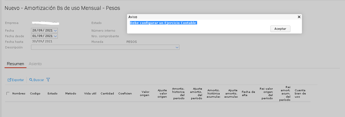This screenshot has height=117, width=345.
Task: Click the Codigo column header
Action: 35,94
